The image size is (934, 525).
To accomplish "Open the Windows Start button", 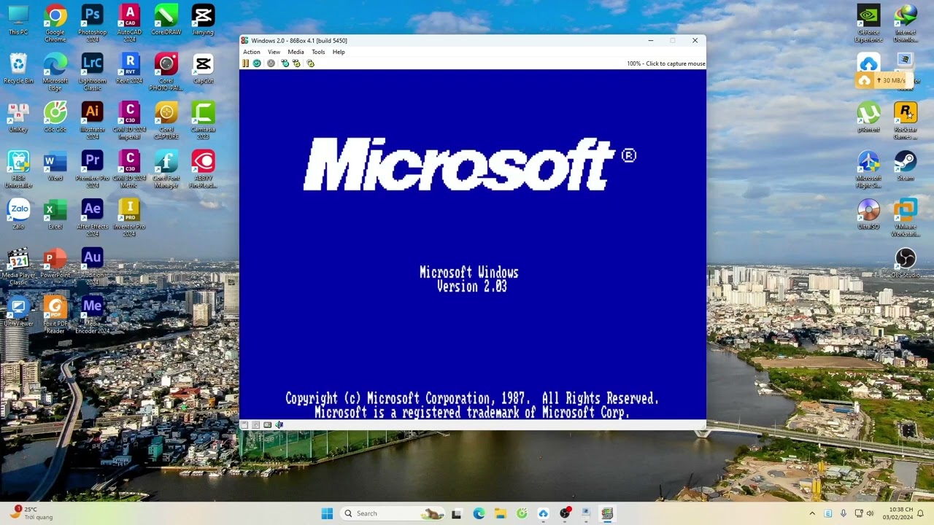I will pyautogui.click(x=327, y=513).
